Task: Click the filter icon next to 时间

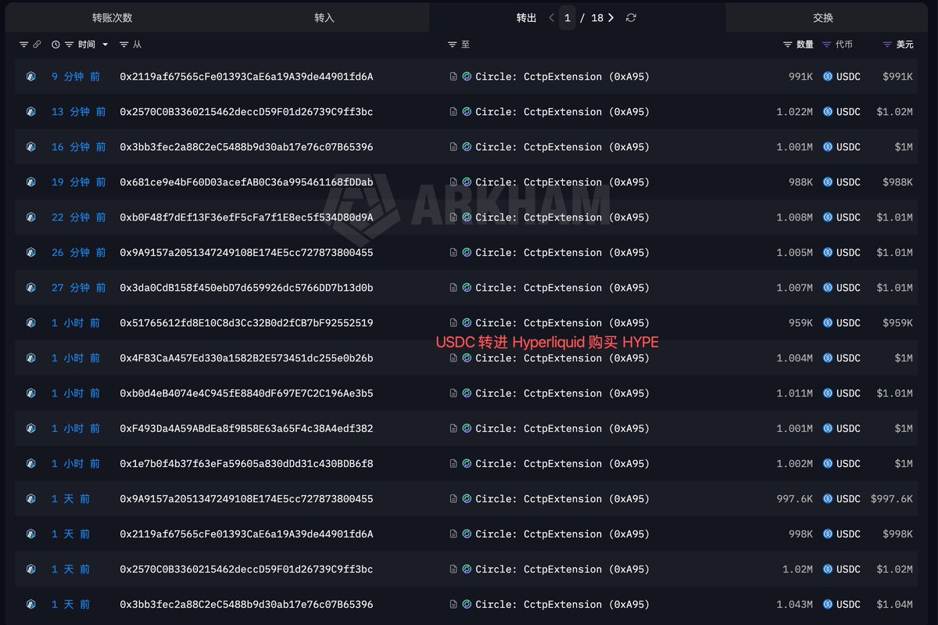Action: [69, 45]
